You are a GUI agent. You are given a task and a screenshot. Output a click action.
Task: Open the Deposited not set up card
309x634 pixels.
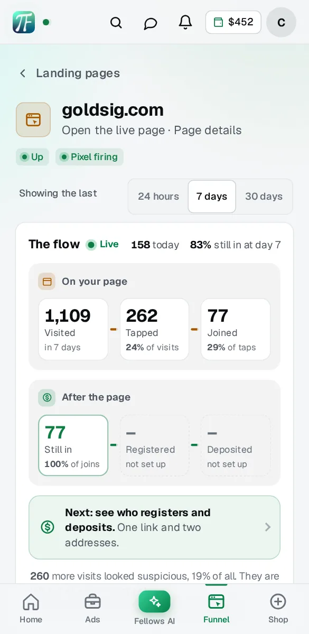[236, 445]
